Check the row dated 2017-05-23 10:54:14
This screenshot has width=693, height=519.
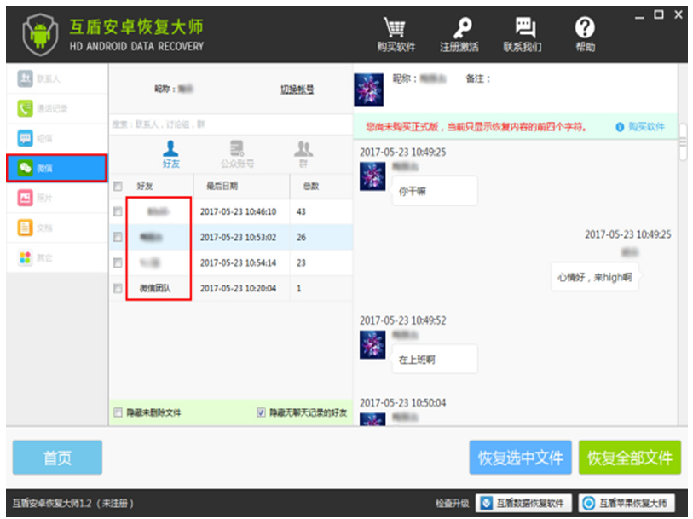coord(118,262)
